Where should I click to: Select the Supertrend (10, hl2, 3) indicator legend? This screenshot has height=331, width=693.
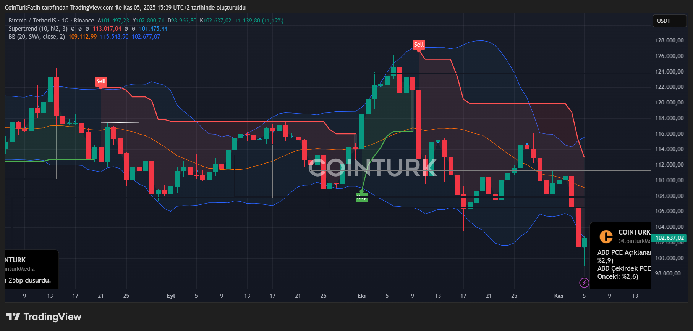[x=38, y=29]
